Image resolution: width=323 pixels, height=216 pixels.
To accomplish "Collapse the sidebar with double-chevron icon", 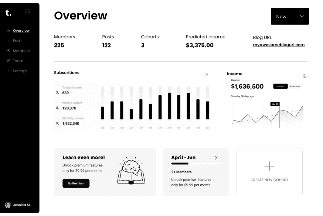I will pyautogui.click(x=27, y=12).
